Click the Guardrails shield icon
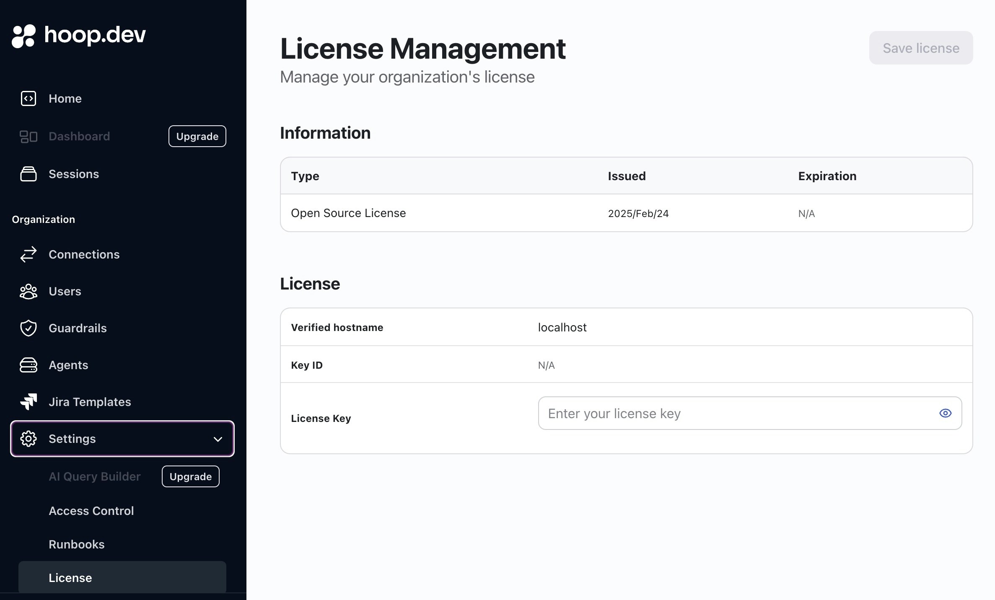This screenshot has height=600, width=995. coord(29,328)
